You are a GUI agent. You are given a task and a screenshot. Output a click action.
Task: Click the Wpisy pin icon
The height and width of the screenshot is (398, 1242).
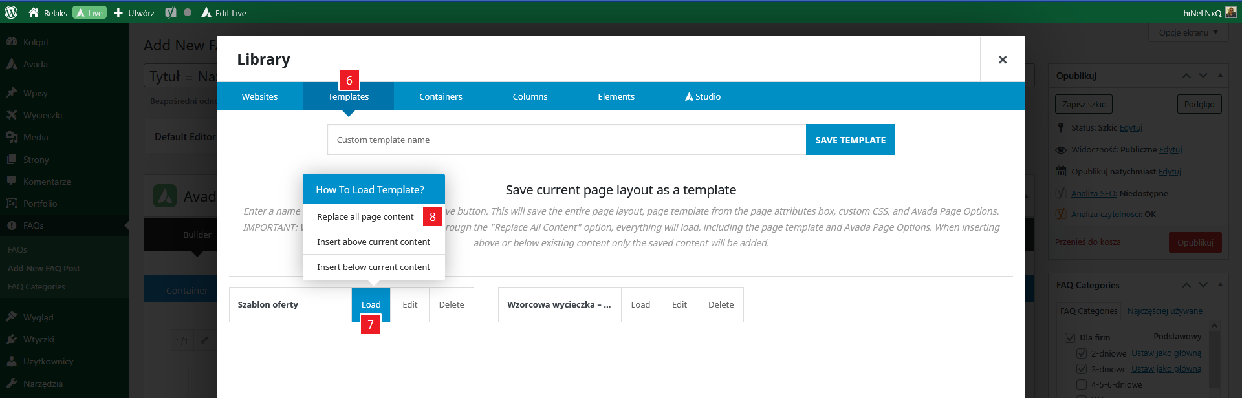12,93
